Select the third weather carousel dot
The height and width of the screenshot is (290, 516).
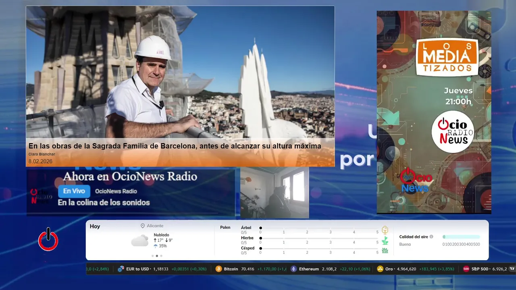coord(161,256)
